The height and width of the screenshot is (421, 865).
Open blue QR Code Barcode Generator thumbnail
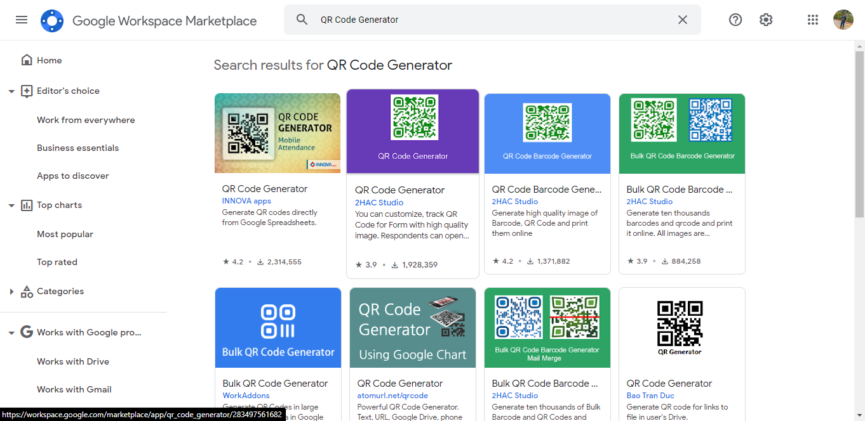(x=547, y=133)
